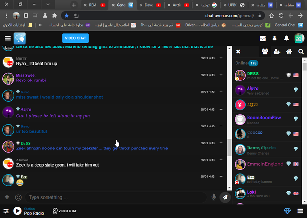307x218 pixels.
Task: Open radio settings sliders icon
Action: pos(6,211)
